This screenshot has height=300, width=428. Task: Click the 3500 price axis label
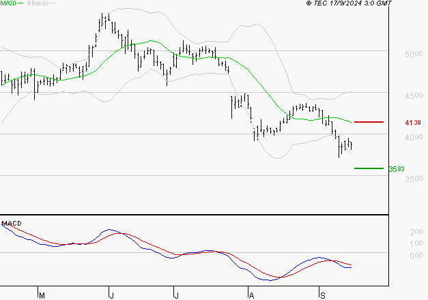tap(414, 179)
